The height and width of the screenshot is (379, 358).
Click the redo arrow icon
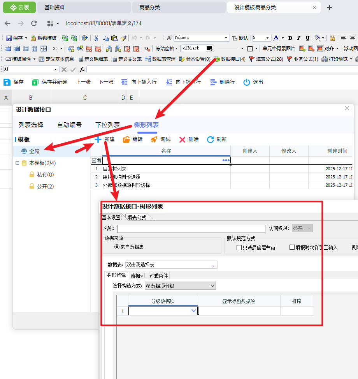point(148,38)
